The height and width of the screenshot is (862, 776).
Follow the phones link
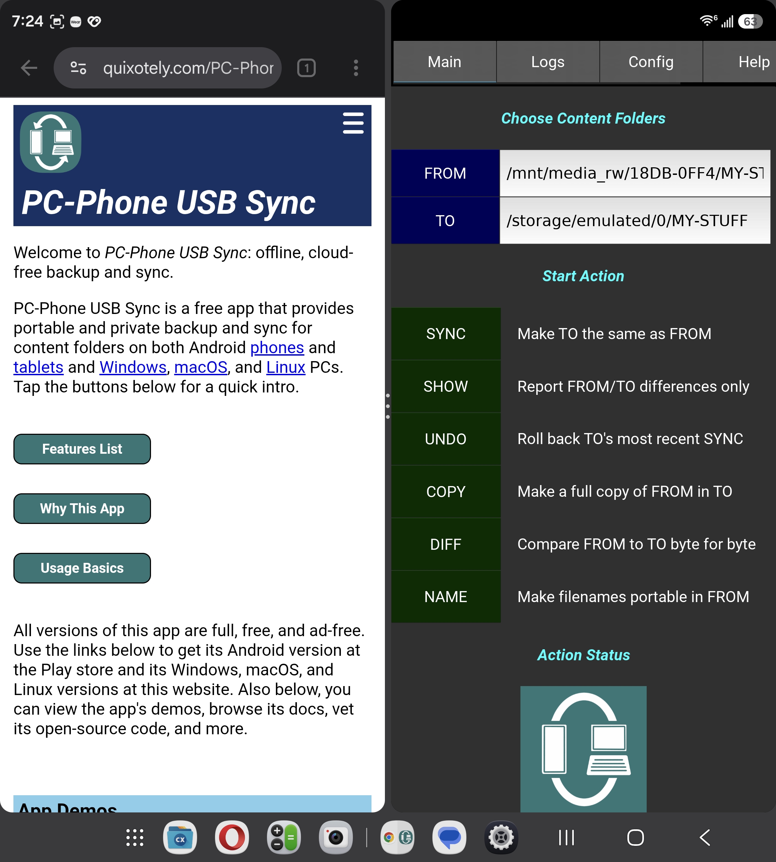(277, 348)
